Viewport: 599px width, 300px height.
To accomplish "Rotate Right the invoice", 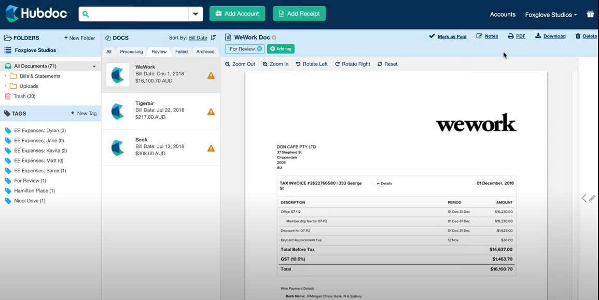I will (x=353, y=64).
